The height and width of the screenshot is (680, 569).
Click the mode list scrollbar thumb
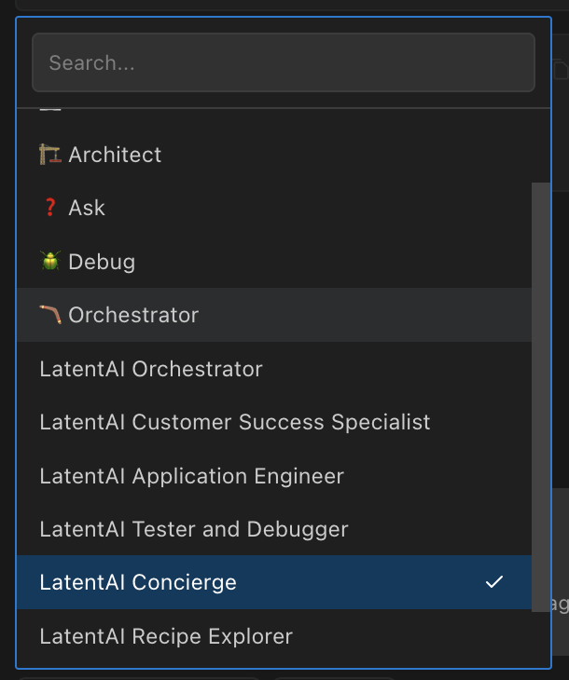(541, 397)
